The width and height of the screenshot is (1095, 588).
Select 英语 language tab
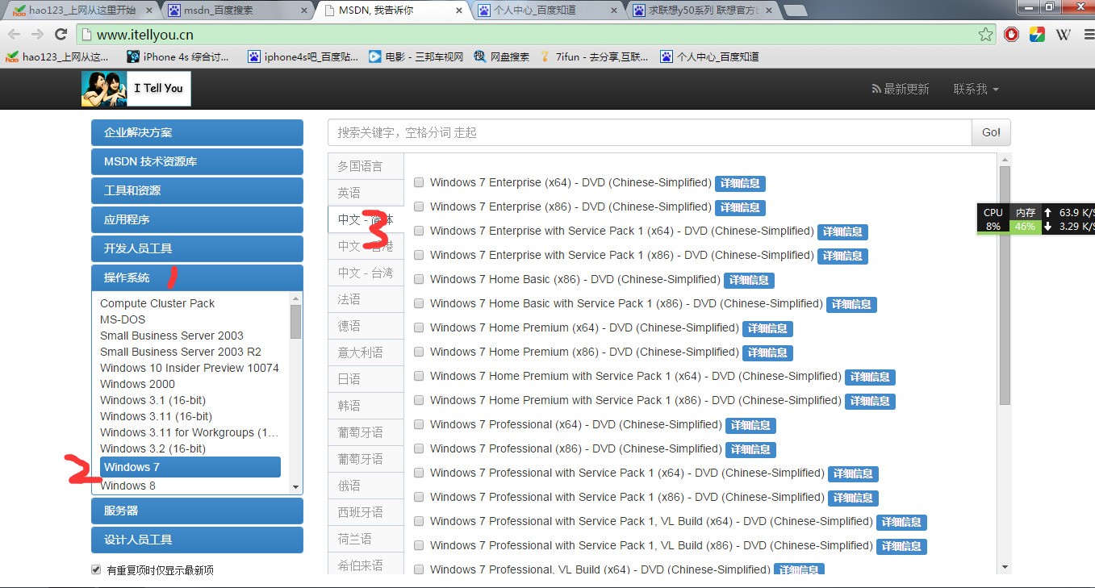(366, 193)
